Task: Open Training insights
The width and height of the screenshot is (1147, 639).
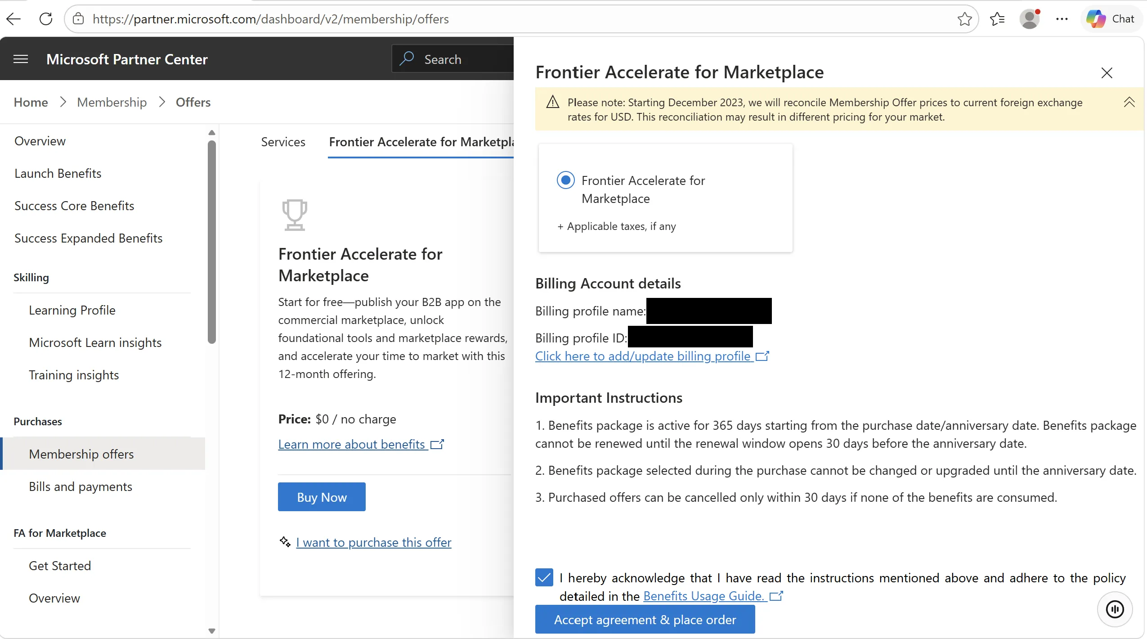Action: [74, 375]
